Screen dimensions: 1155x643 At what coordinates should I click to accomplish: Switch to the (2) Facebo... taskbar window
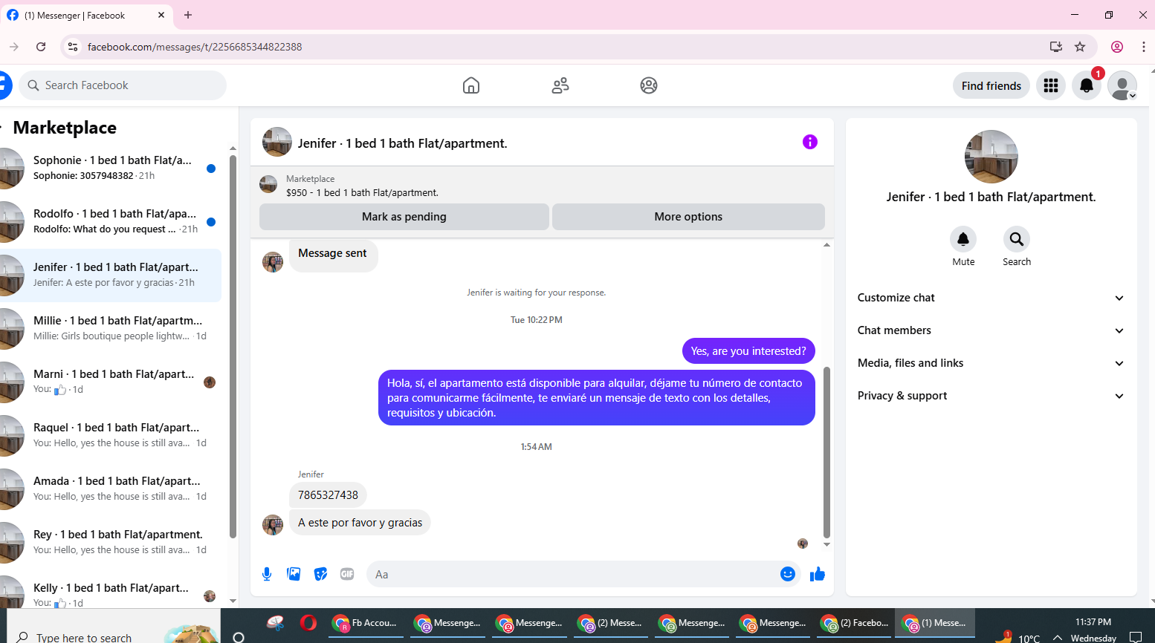click(x=854, y=623)
